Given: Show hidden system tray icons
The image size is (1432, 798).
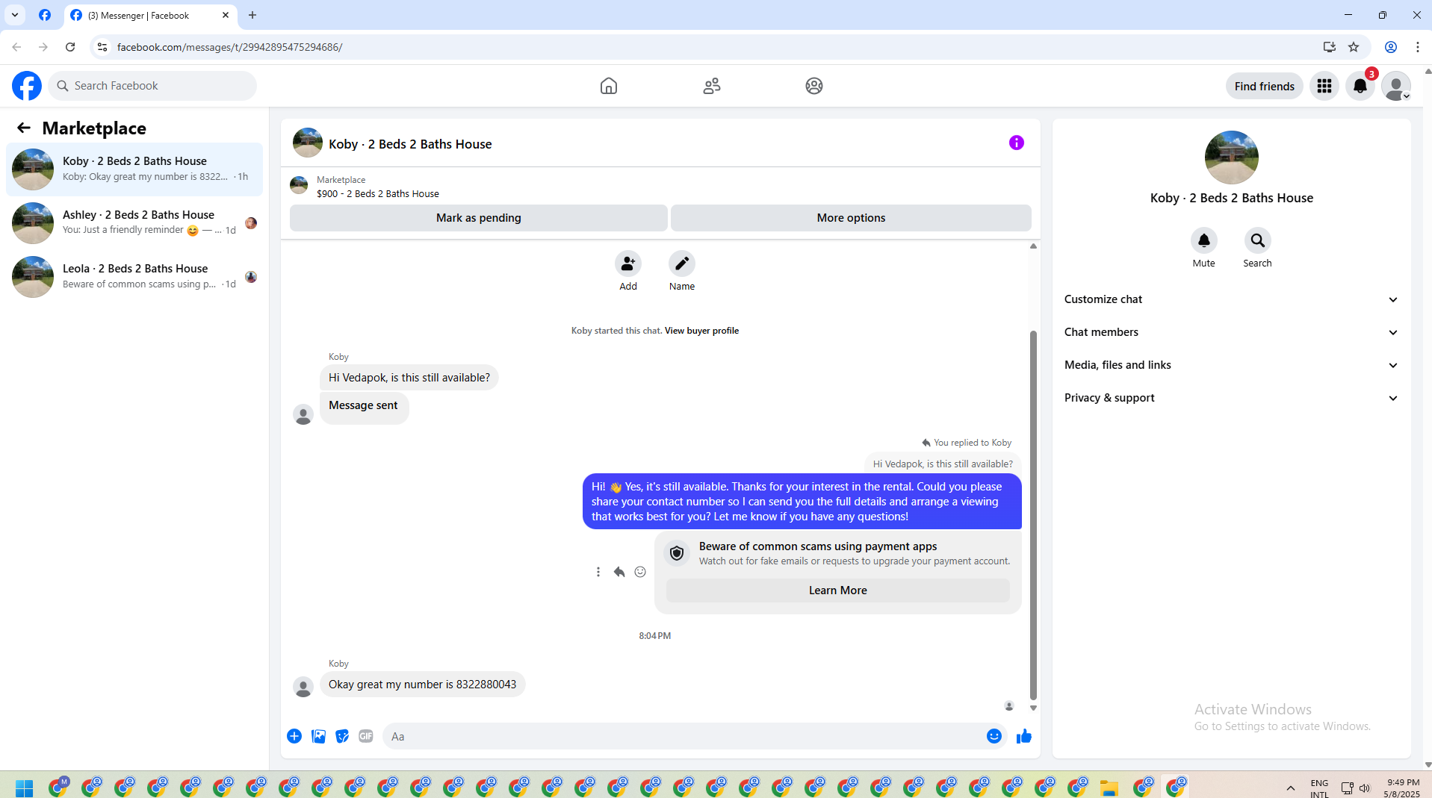Looking at the screenshot, I should pyautogui.click(x=1291, y=788).
